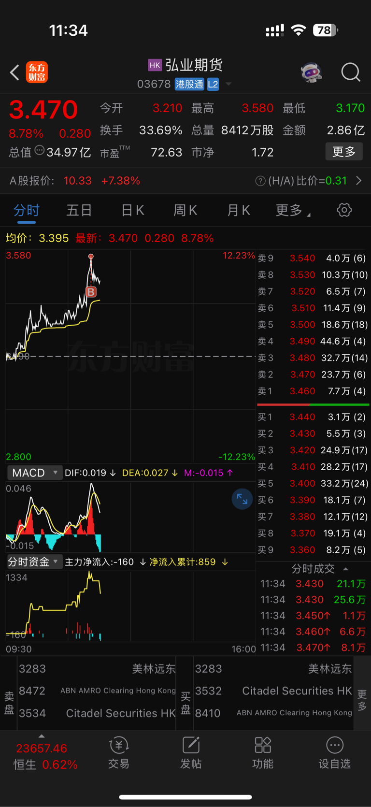Open the 分时资金 indicator dropdown
Screen dimensions: 371x807
point(34,562)
